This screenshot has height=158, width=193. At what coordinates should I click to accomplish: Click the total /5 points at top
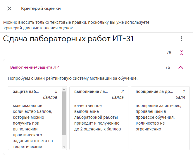coord(169,53)
